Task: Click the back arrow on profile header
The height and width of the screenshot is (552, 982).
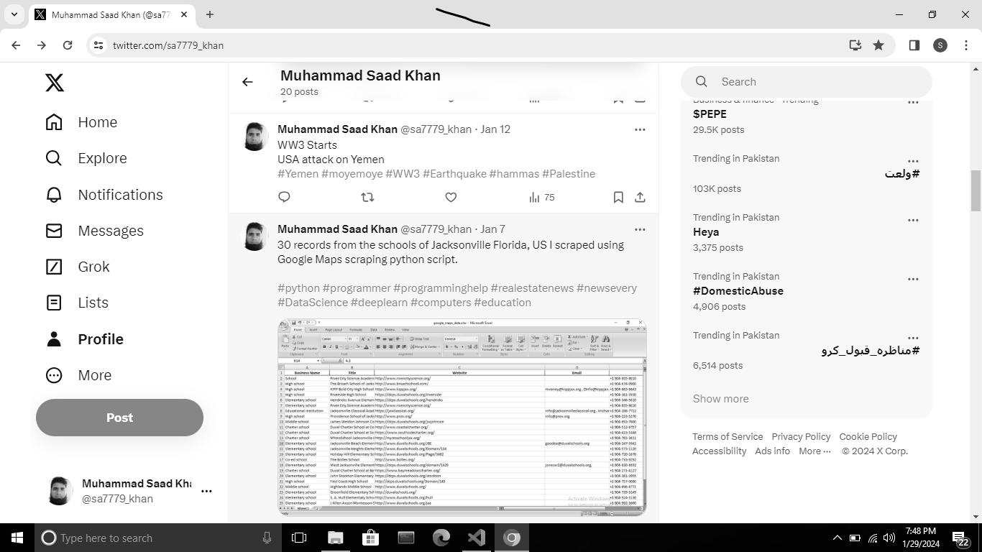Action: (x=247, y=82)
